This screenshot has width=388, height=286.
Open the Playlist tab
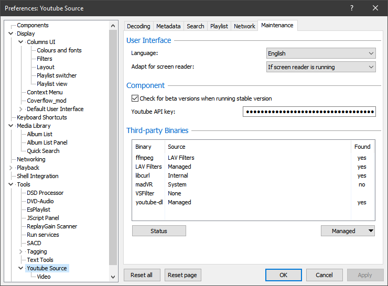click(219, 26)
